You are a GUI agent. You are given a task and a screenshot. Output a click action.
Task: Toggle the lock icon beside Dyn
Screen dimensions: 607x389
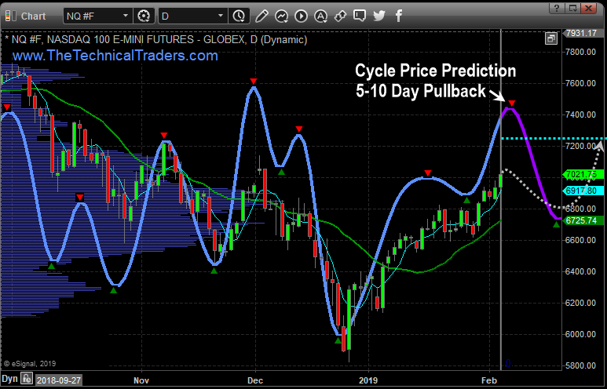point(27,379)
